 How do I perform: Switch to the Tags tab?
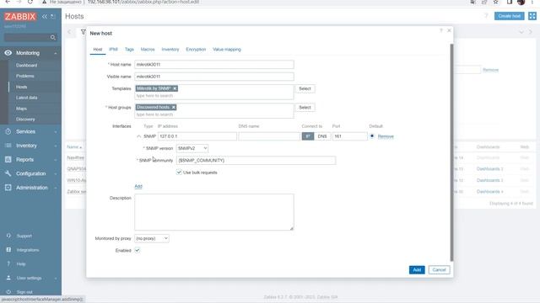pyautogui.click(x=129, y=50)
